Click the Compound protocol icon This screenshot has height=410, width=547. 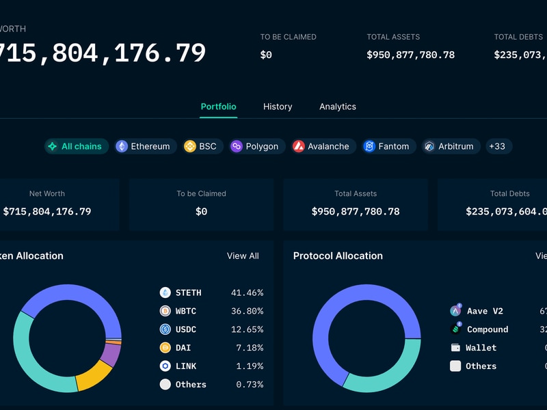(x=455, y=329)
